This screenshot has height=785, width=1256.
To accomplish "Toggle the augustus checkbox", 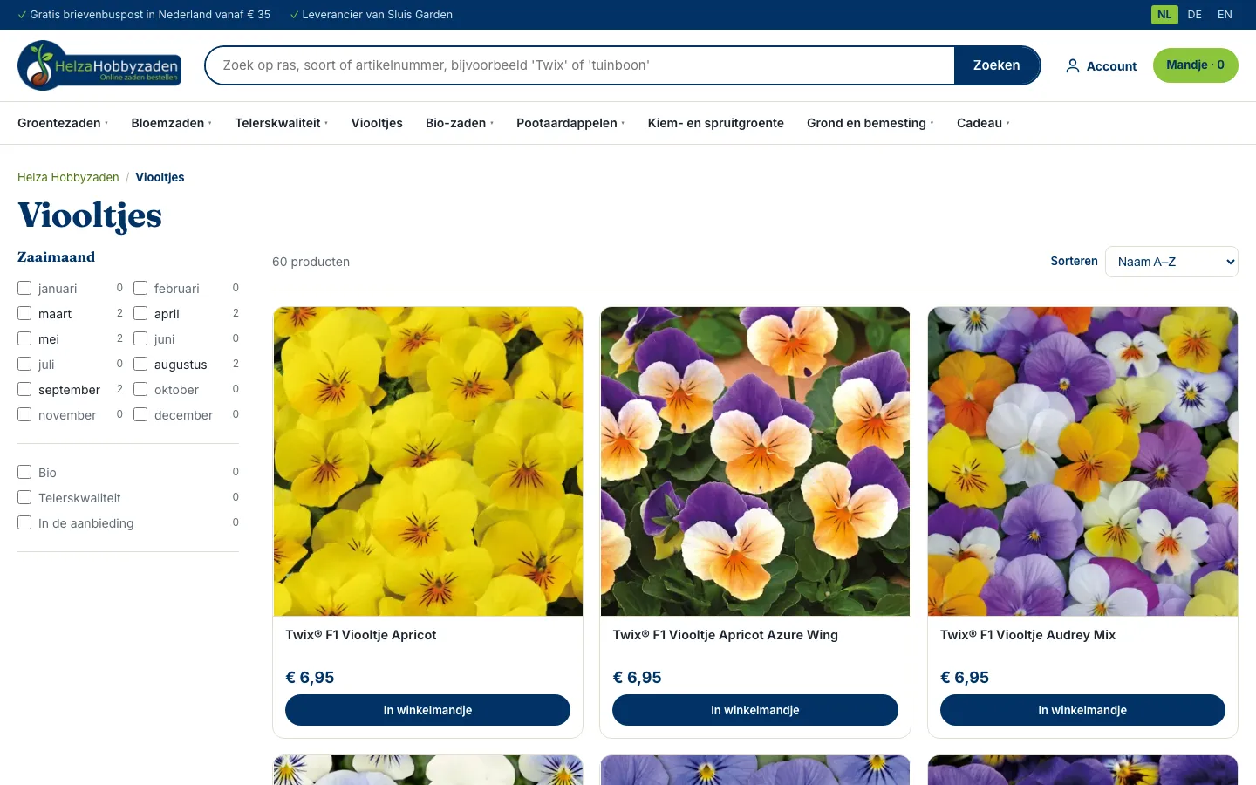I will pyautogui.click(x=140, y=364).
